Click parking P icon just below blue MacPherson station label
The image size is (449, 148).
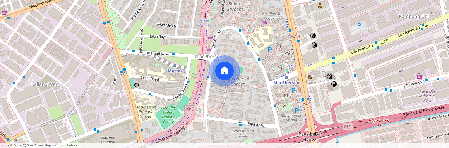click(293, 91)
